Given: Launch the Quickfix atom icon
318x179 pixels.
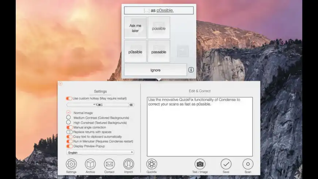Looking at the screenshot, I should pos(152,164).
